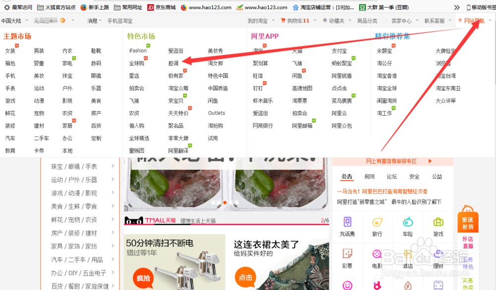Select the 旅行 travel icon
496x290 pixels.
pyautogui.click(x=377, y=227)
